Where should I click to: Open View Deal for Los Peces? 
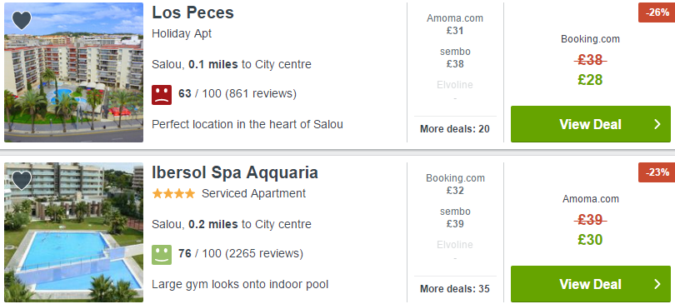click(x=591, y=124)
